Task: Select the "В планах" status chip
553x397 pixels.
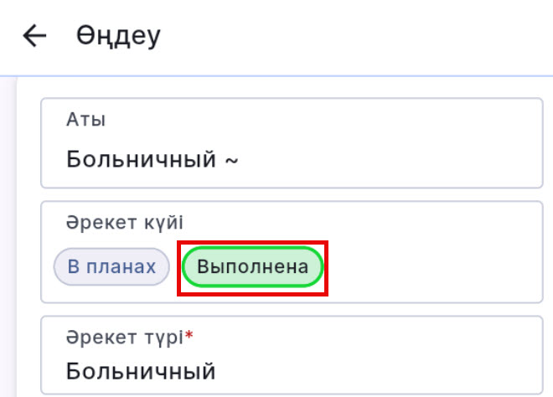Action: [x=111, y=267]
